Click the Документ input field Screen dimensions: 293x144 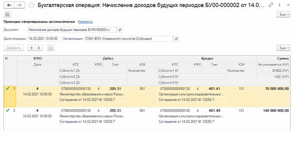point(69,30)
